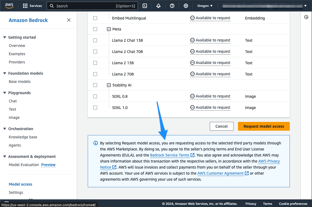Select the SDXL 1.0 checkbox
Screen dimensions: 312x207
(95, 108)
